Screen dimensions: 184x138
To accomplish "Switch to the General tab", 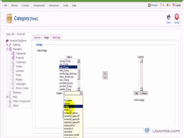I will pyautogui.click(x=37, y=38).
